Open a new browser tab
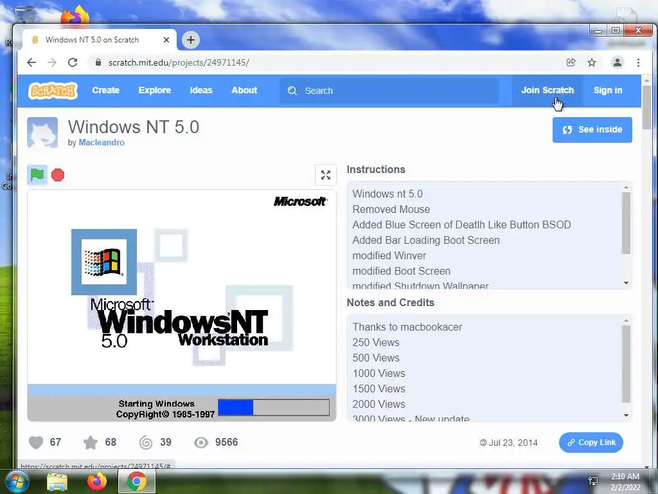The image size is (658, 494). [190, 40]
